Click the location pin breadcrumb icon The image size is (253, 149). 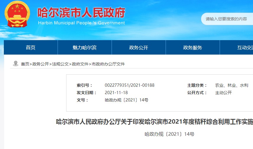(15, 63)
